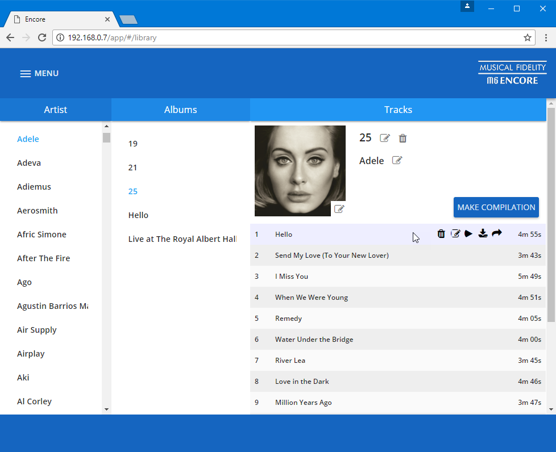The image size is (556, 452).
Task: Play the Hello track
Action: point(468,233)
